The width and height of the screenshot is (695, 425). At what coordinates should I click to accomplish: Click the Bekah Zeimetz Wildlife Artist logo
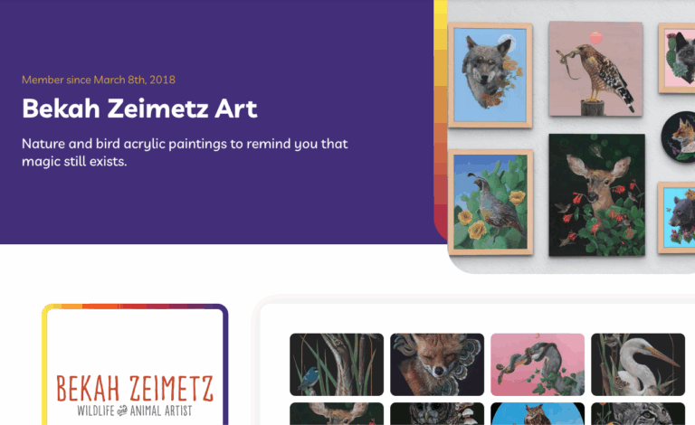coord(135,395)
